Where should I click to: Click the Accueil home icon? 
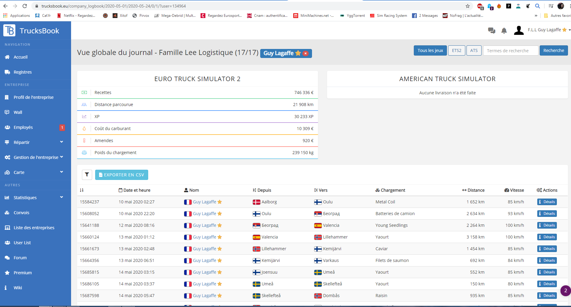[7, 57]
